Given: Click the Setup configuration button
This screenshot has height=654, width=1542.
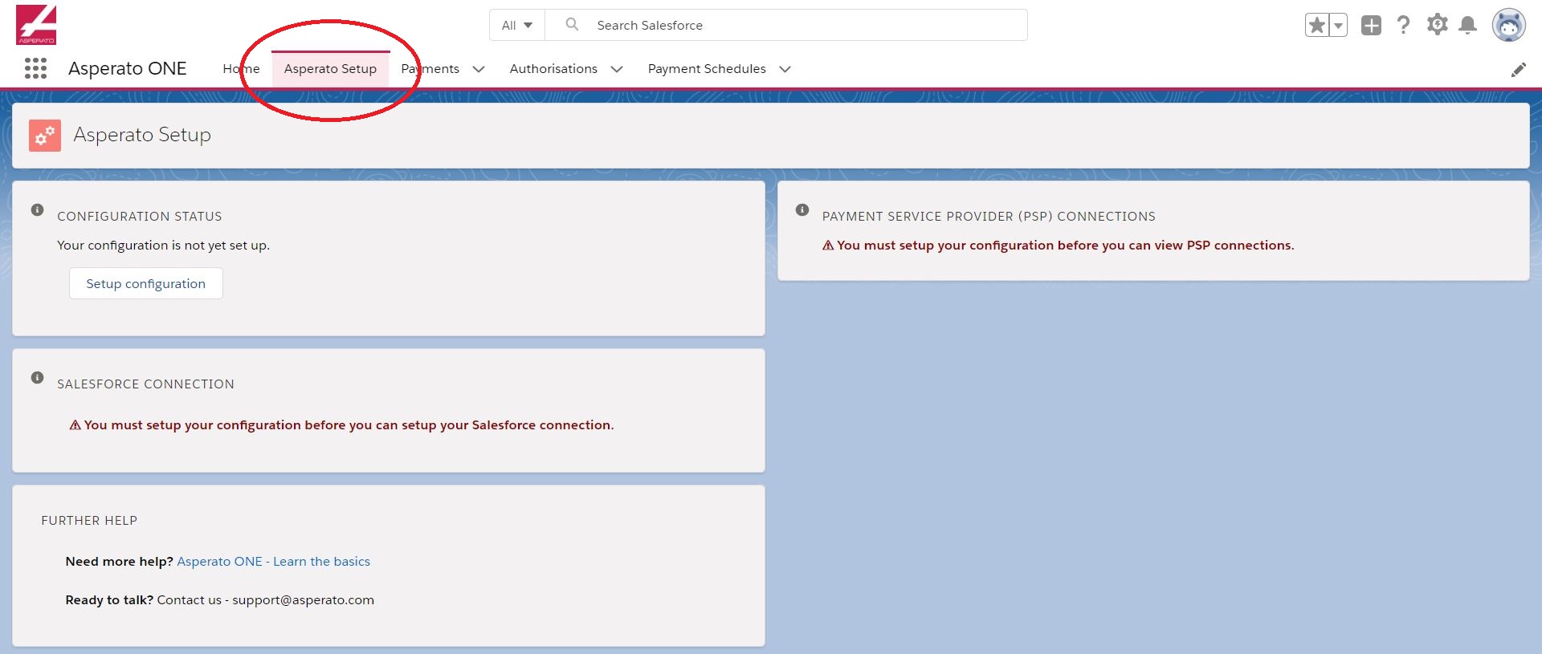Looking at the screenshot, I should 146,283.
